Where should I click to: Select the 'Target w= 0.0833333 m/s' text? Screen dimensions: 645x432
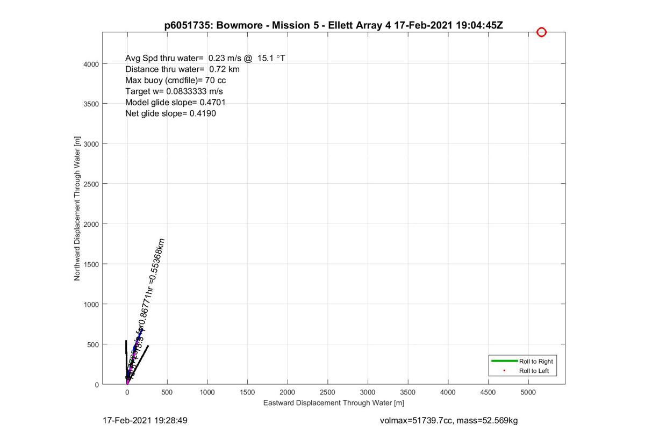tap(174, 91)
